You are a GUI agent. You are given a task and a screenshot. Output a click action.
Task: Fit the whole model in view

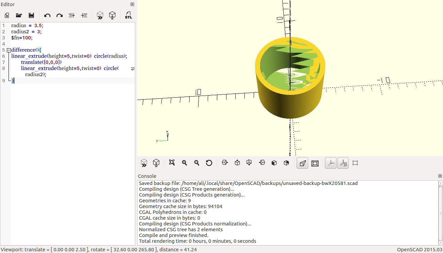click(172, 163)
